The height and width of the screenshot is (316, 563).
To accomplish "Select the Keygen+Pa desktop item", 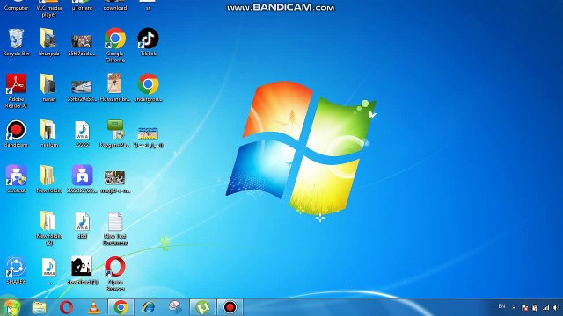I will (115, 133).
